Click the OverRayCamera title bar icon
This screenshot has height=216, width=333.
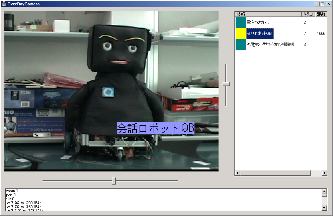(x=4, y=4)
